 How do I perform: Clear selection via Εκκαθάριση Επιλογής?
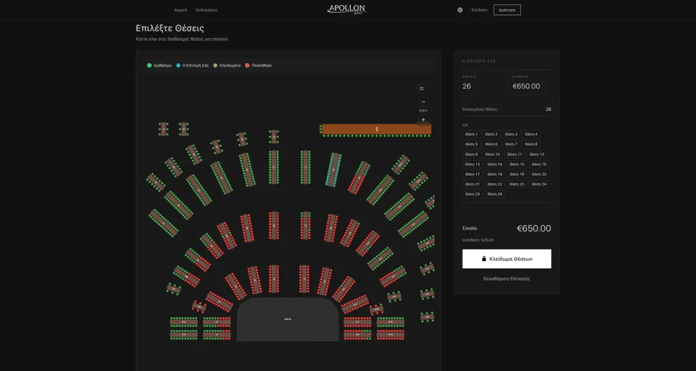507,279
